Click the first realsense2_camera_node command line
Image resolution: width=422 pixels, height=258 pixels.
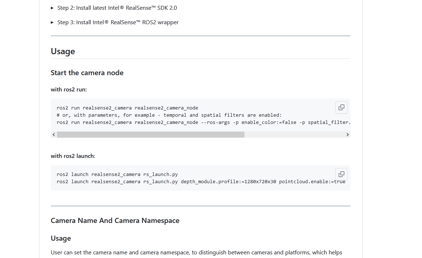tap(127, 108)
